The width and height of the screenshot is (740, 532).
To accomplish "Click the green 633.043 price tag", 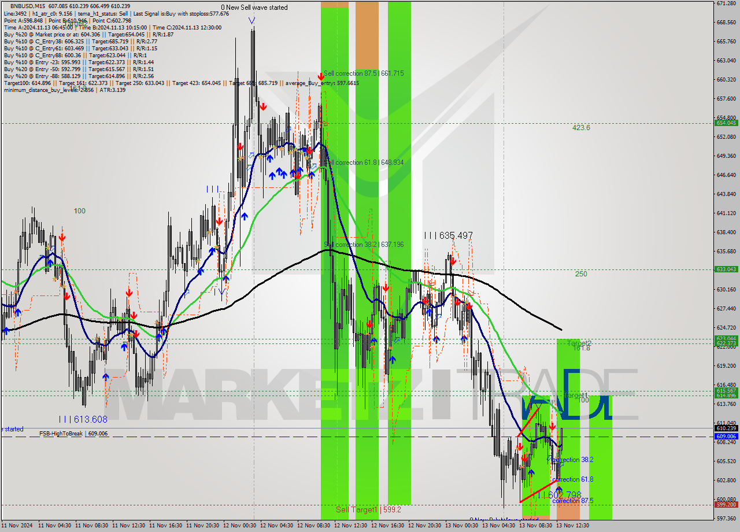I will (726, 269).
